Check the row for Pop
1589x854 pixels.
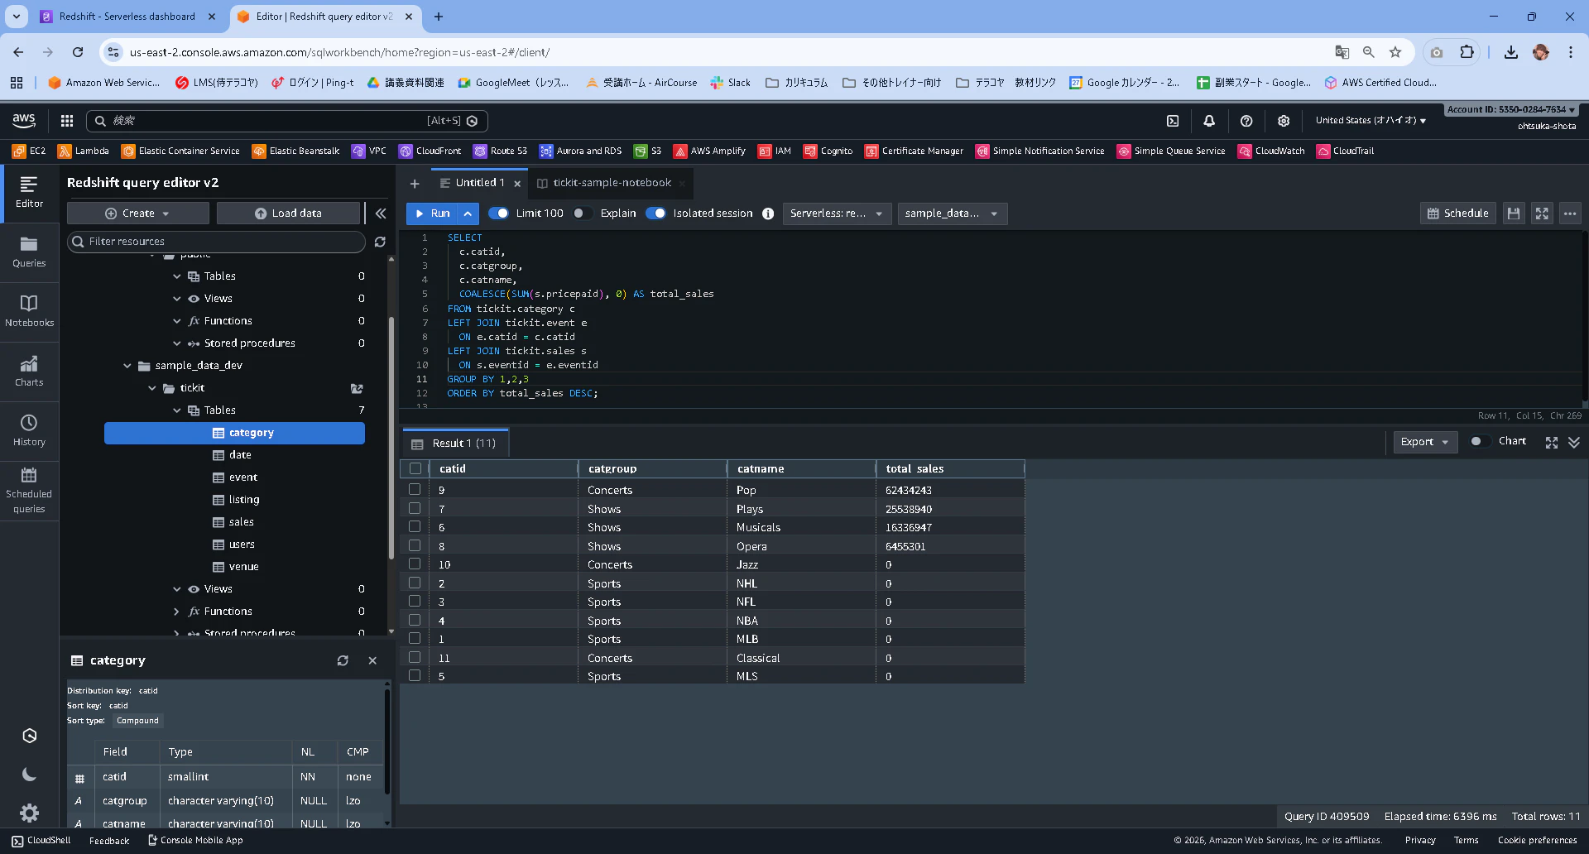click(x=415, y=489)
